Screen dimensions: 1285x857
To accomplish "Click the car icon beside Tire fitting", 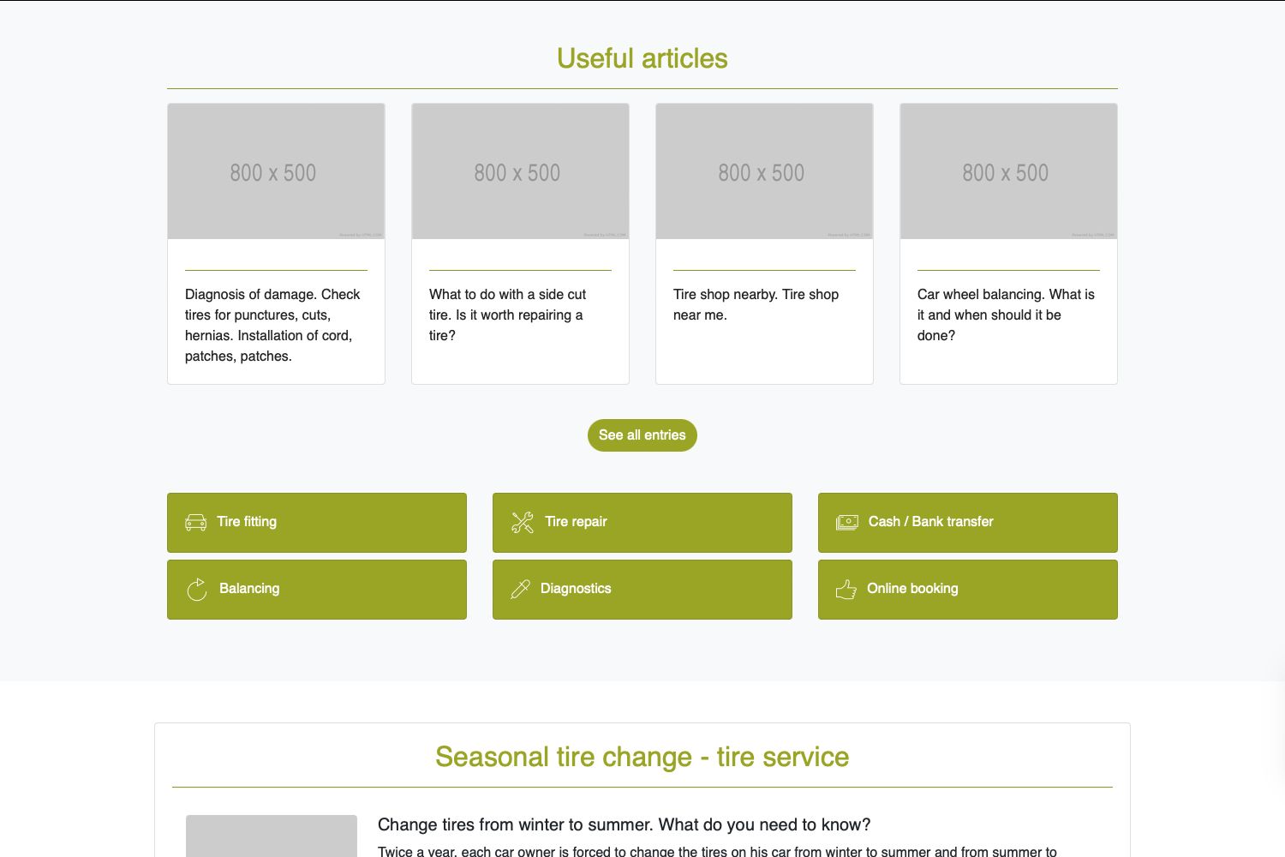I will [x=196, y=522].
